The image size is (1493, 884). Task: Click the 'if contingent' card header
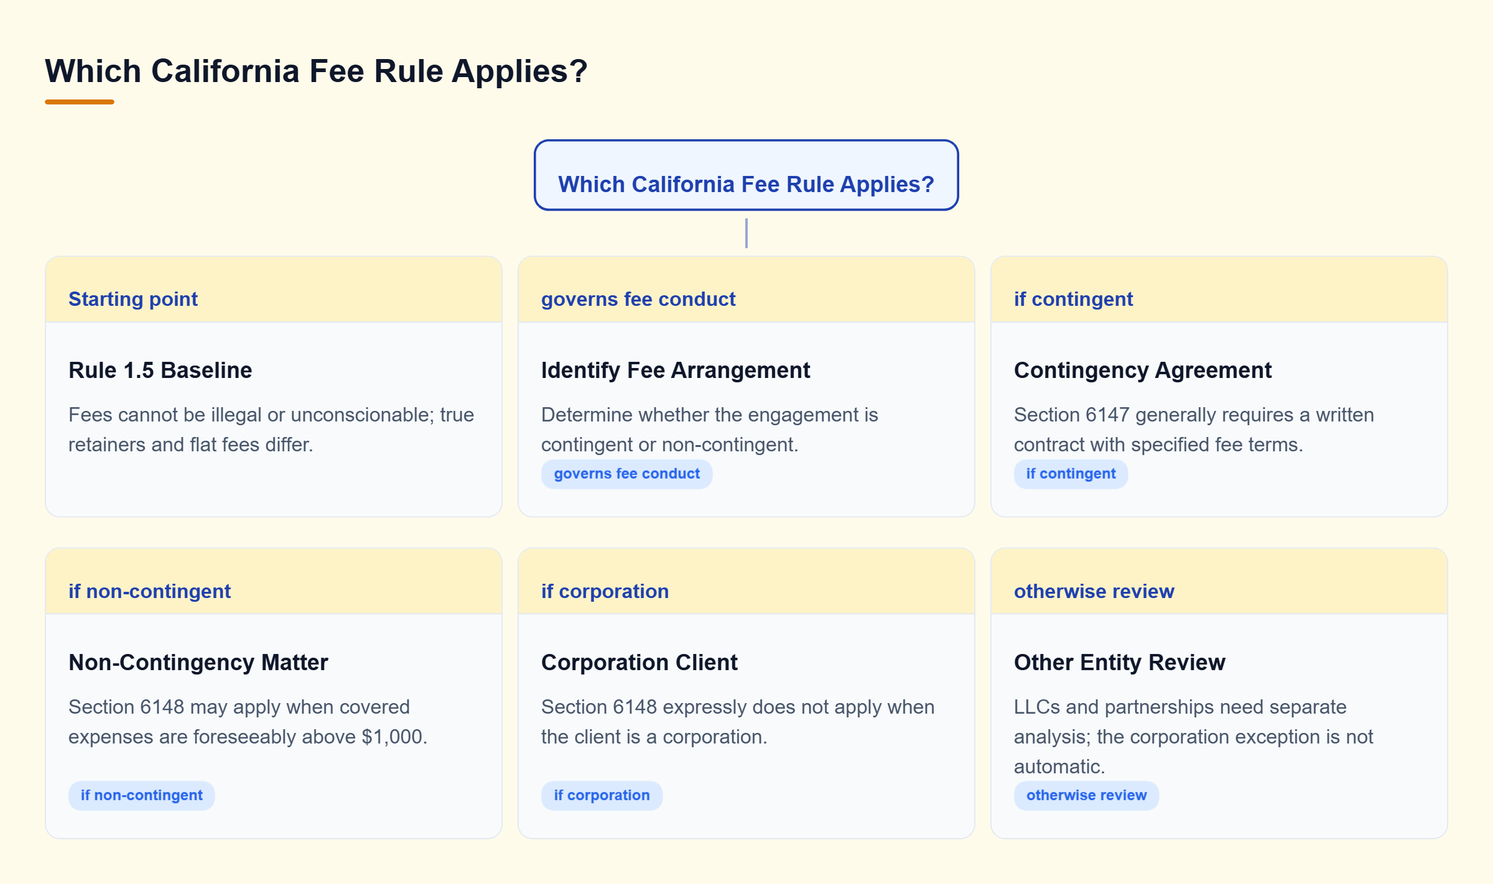click(x=1219, y=290)
